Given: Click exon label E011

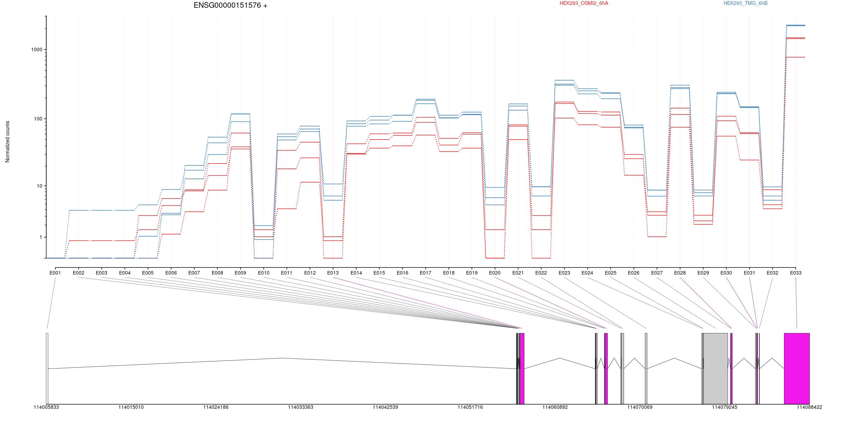Looking at the screenshot, I should [287, 273].
